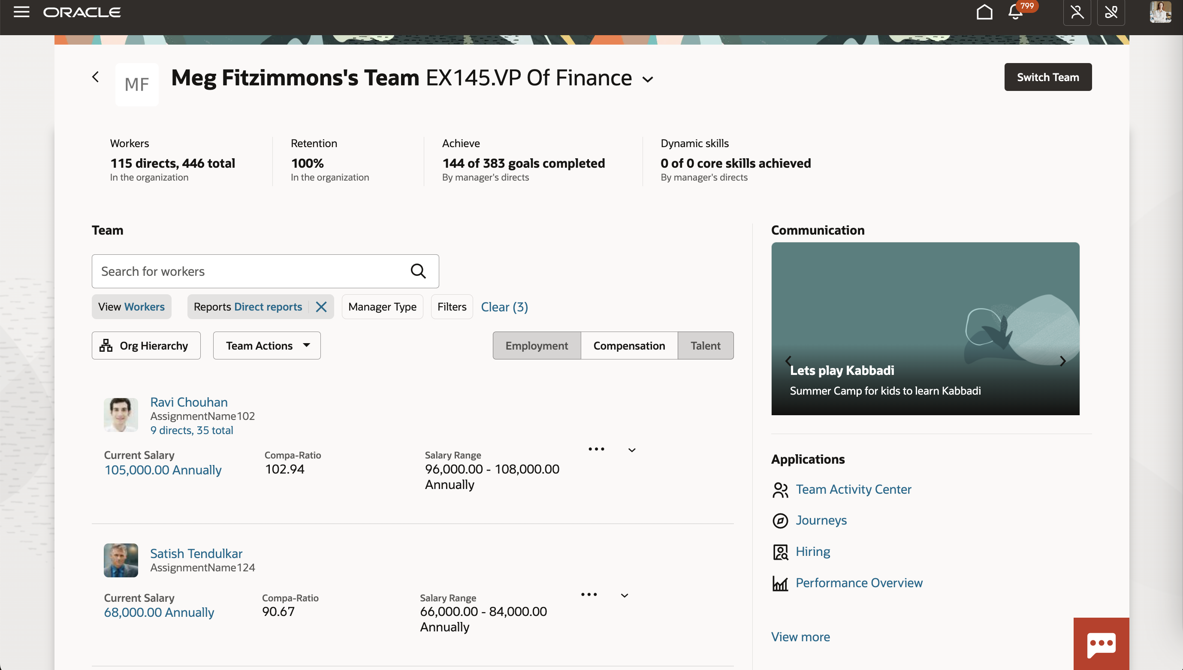Click the Clear (3) filters link

504,306
